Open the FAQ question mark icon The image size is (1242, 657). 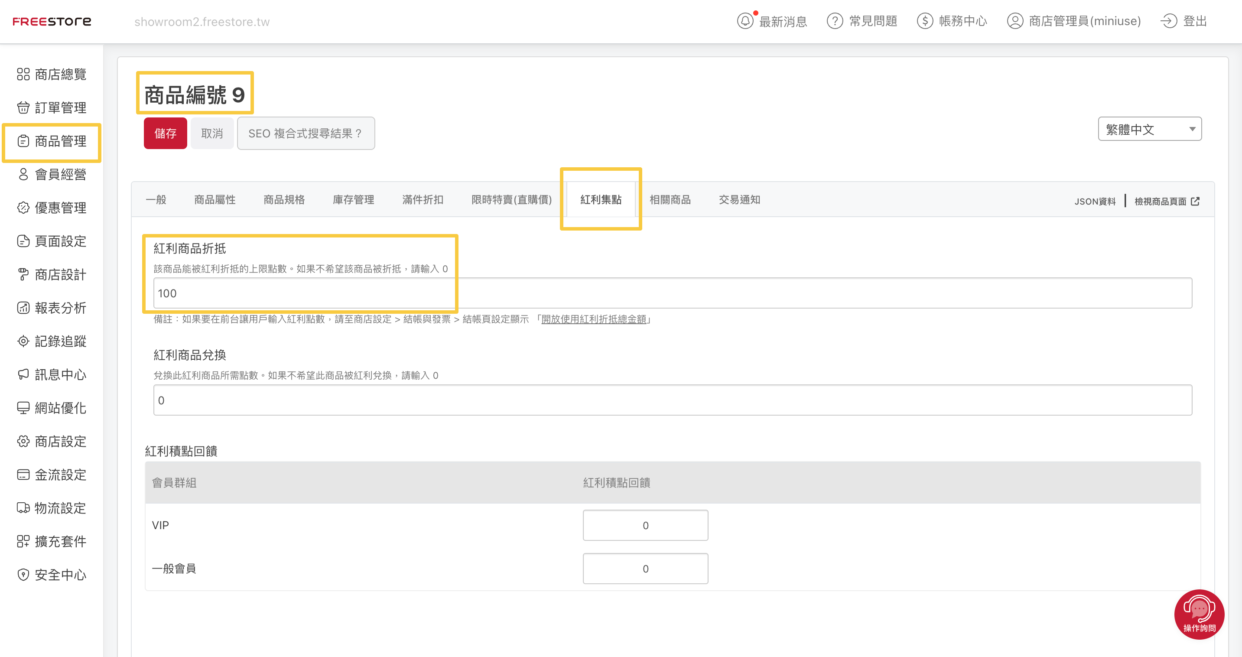pos(835,21)
